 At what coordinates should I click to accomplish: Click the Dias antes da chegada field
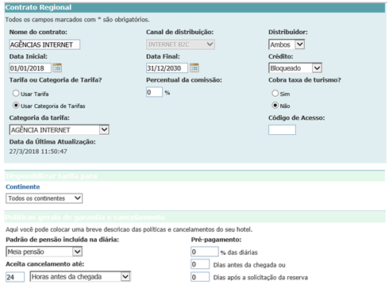pos(200,264)
